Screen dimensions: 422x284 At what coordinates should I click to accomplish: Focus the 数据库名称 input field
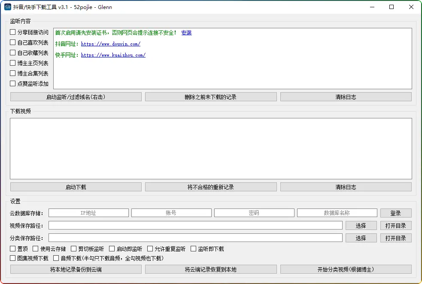tap(337, 213)
